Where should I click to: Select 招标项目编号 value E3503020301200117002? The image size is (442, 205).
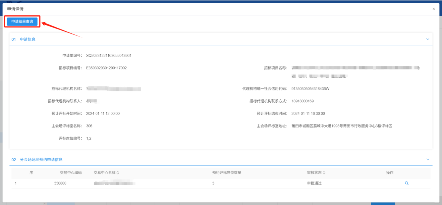pyautogui.click(x=106, y=68)
